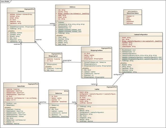Click 'GetHashCode() : int' in Address

click(x=65, y=28)
